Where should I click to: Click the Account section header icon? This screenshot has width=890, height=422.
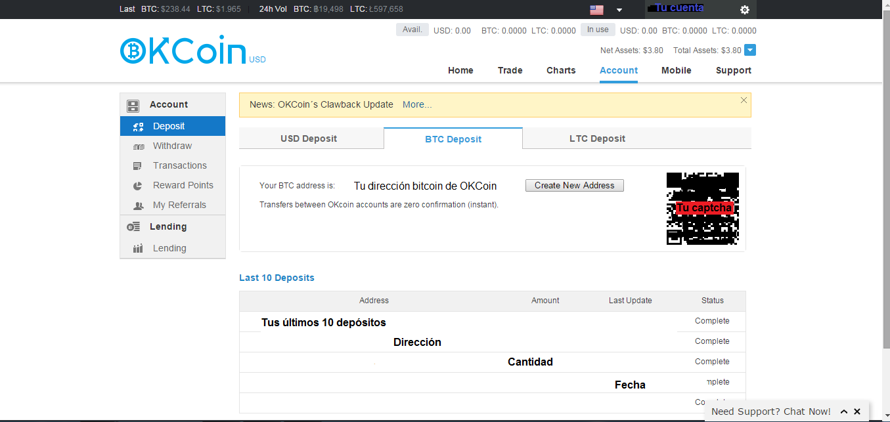pos(133,105)
